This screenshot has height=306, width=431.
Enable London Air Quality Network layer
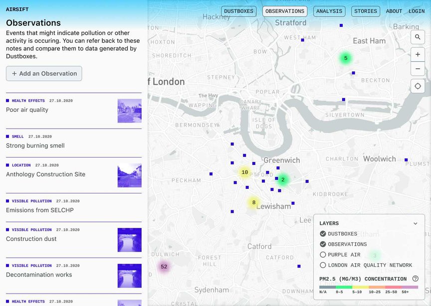[x=323, y=265]
